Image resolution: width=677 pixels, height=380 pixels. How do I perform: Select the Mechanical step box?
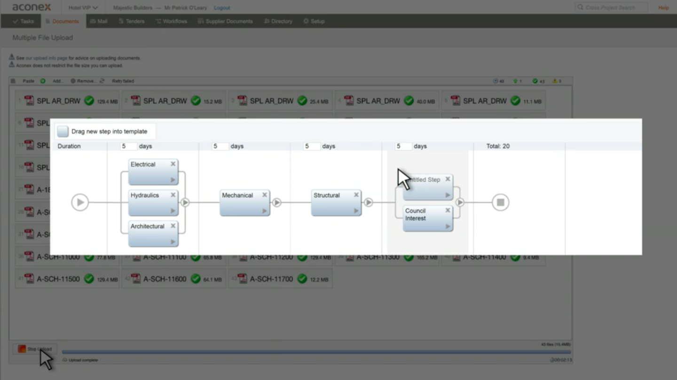point(245,203)
